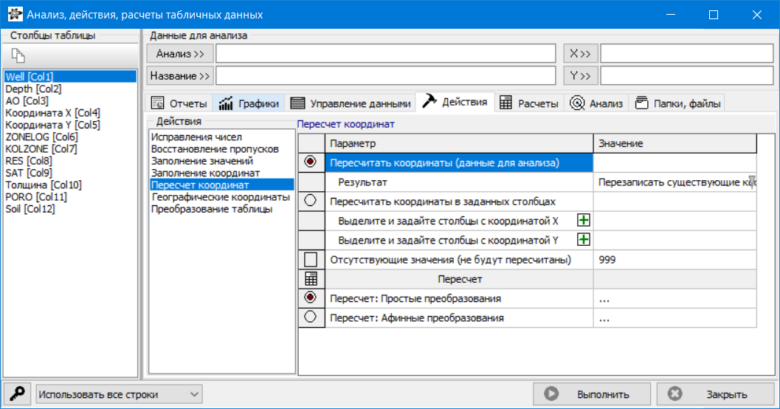Switch to the Графики tab
The height and width of the screenshot is (409, 780).
[249, 103]
